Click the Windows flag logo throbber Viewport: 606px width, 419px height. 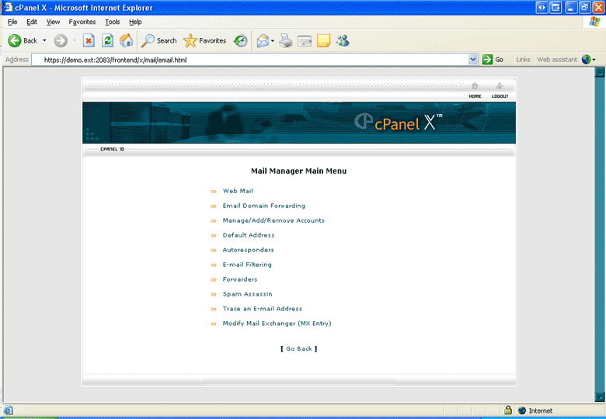pos(594,22)
